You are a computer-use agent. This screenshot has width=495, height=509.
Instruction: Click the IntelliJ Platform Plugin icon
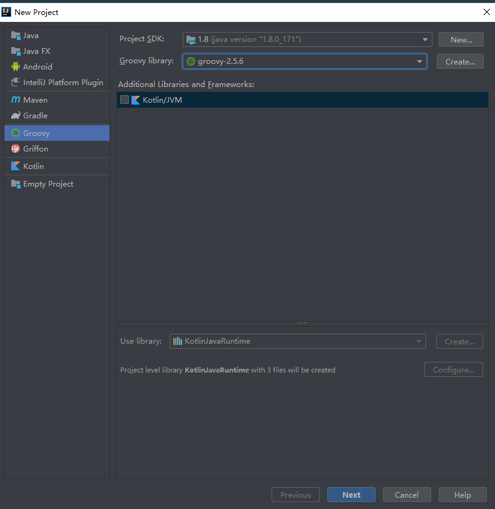[x=16, y=82]
